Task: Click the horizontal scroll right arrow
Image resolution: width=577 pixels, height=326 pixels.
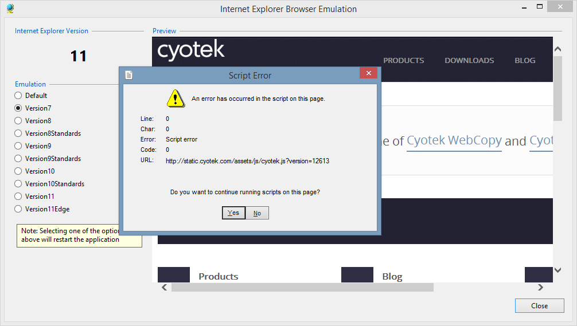Action: (x=540, y=288)
